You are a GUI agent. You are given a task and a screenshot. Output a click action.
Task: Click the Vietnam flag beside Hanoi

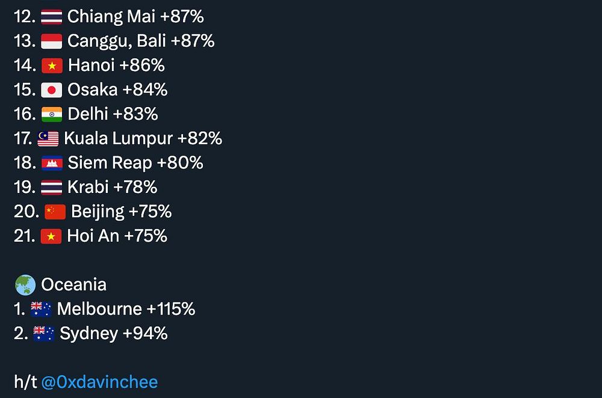click(52, 66)
